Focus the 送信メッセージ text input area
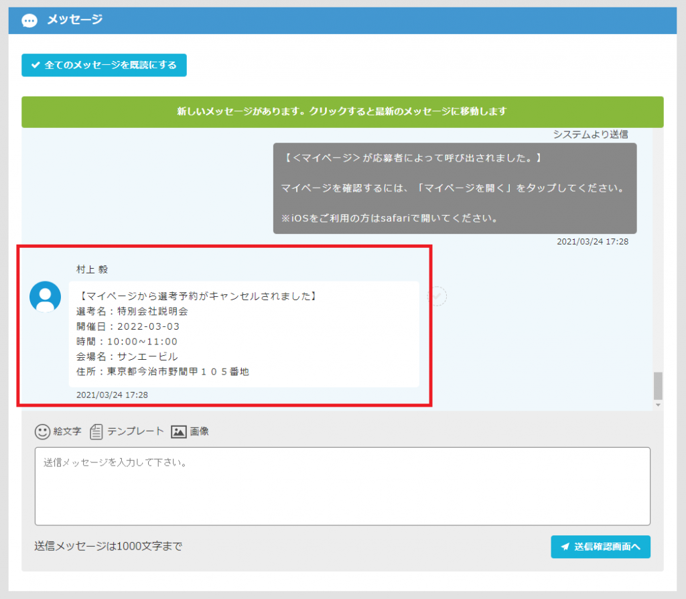 pyautogui.click(x=342, y=486)
